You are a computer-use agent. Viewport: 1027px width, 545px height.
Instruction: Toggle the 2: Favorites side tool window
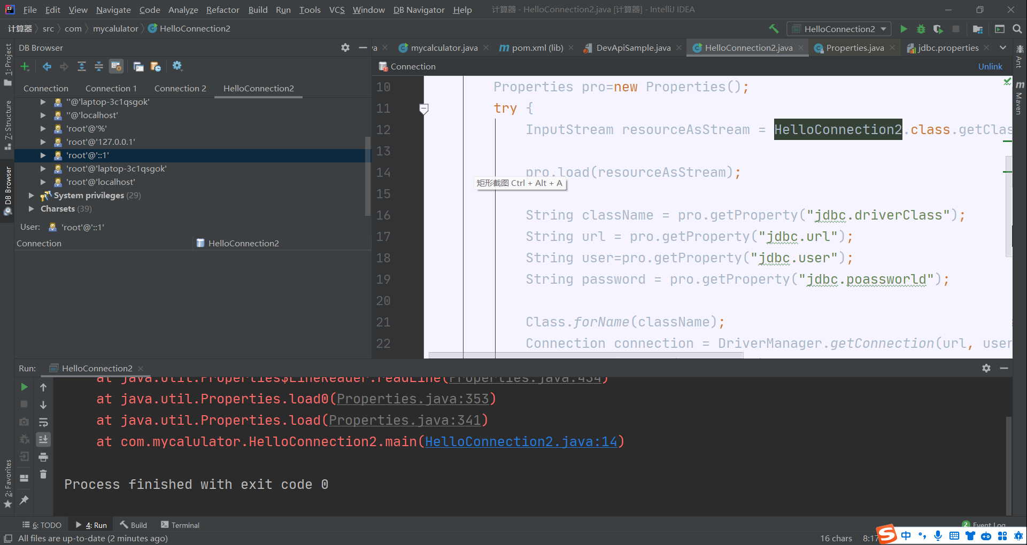pos(7,484)
